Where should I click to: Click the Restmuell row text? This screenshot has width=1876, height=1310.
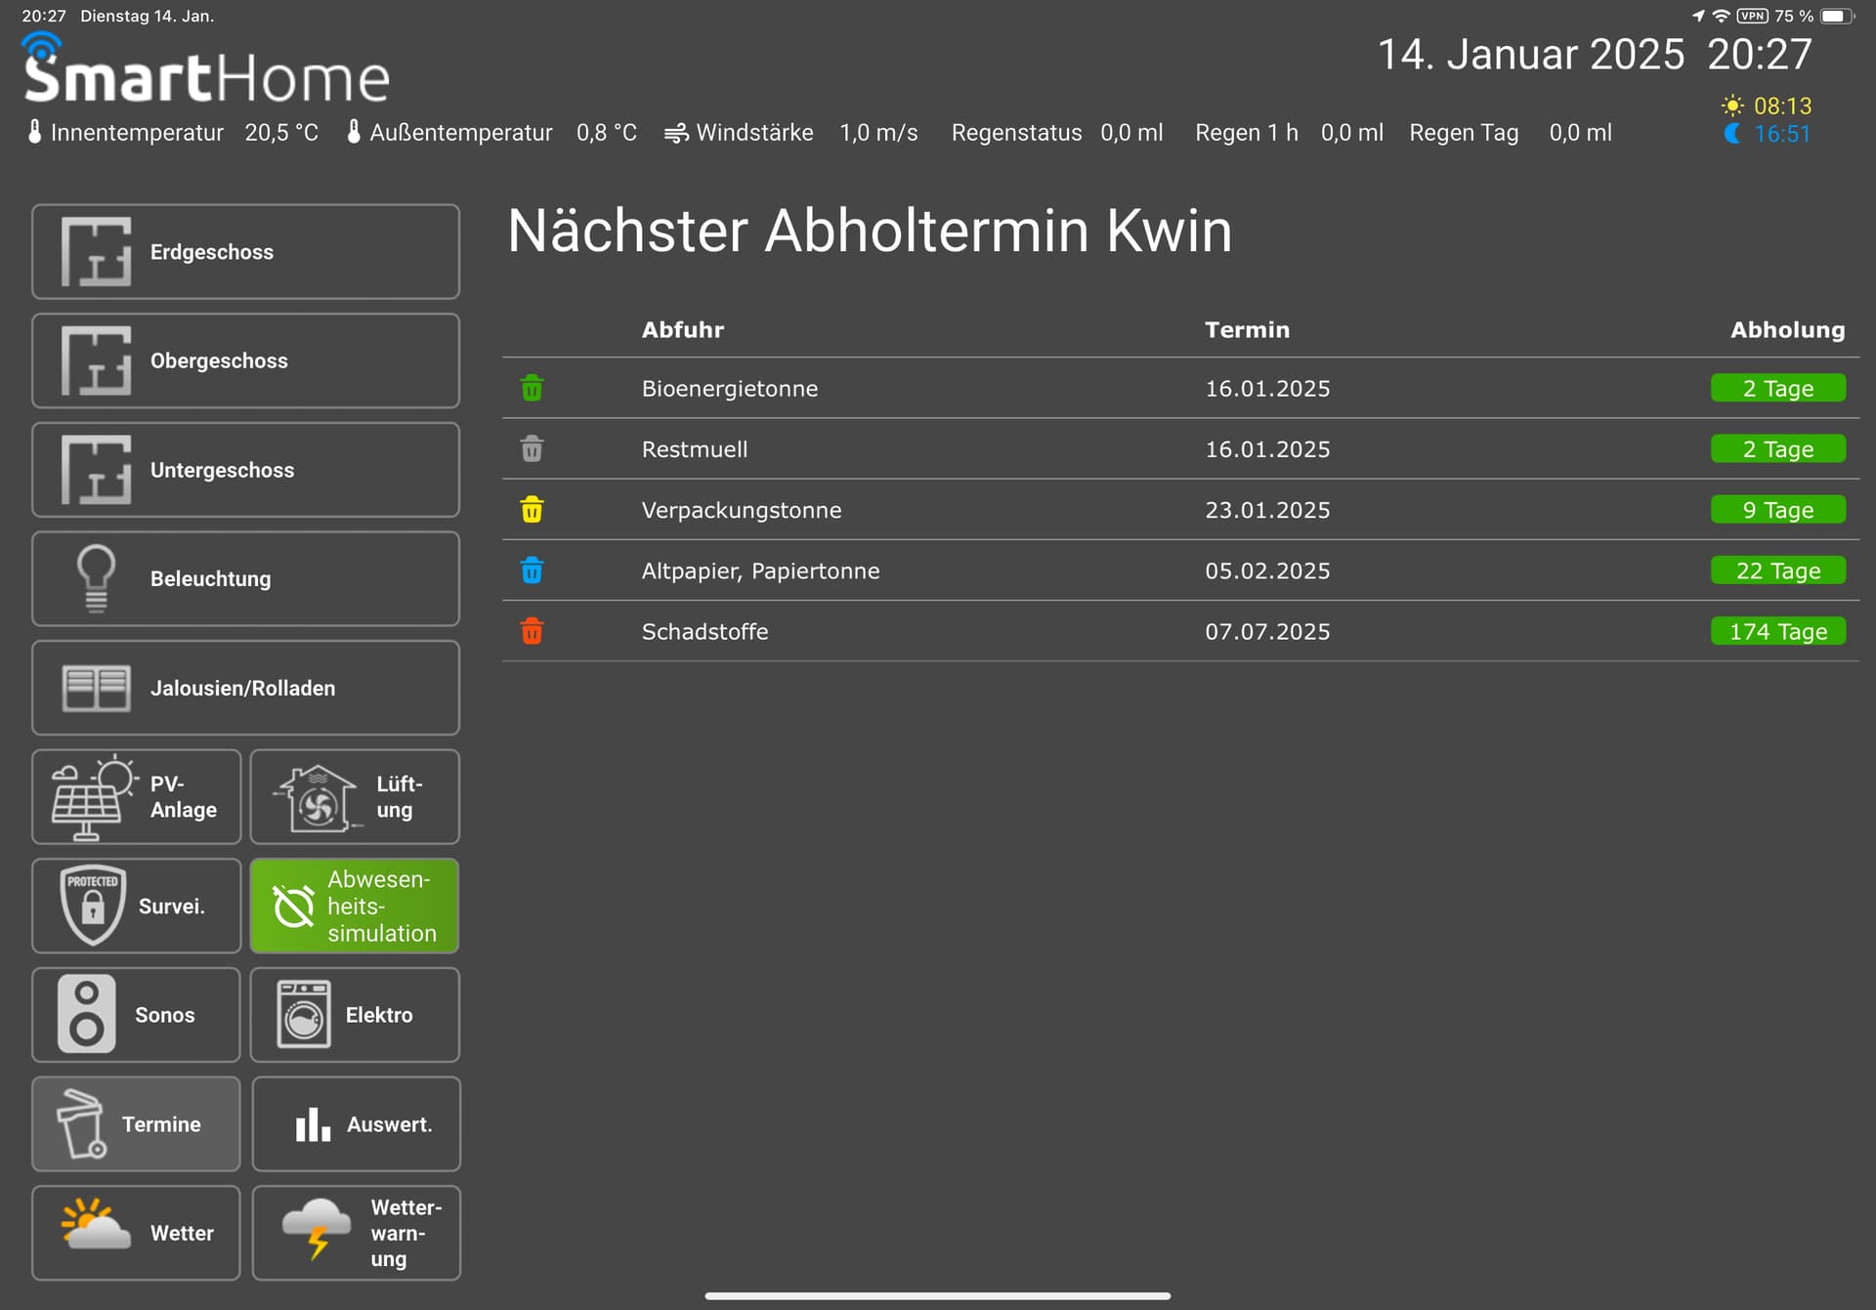(694, 449)
